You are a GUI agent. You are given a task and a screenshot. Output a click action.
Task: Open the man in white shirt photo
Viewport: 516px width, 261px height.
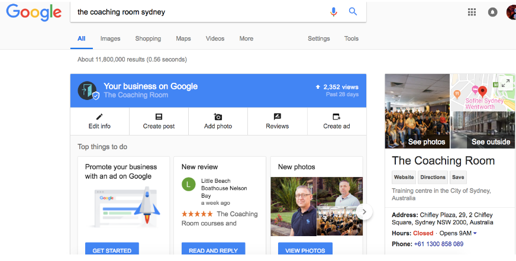coord(340,192)
